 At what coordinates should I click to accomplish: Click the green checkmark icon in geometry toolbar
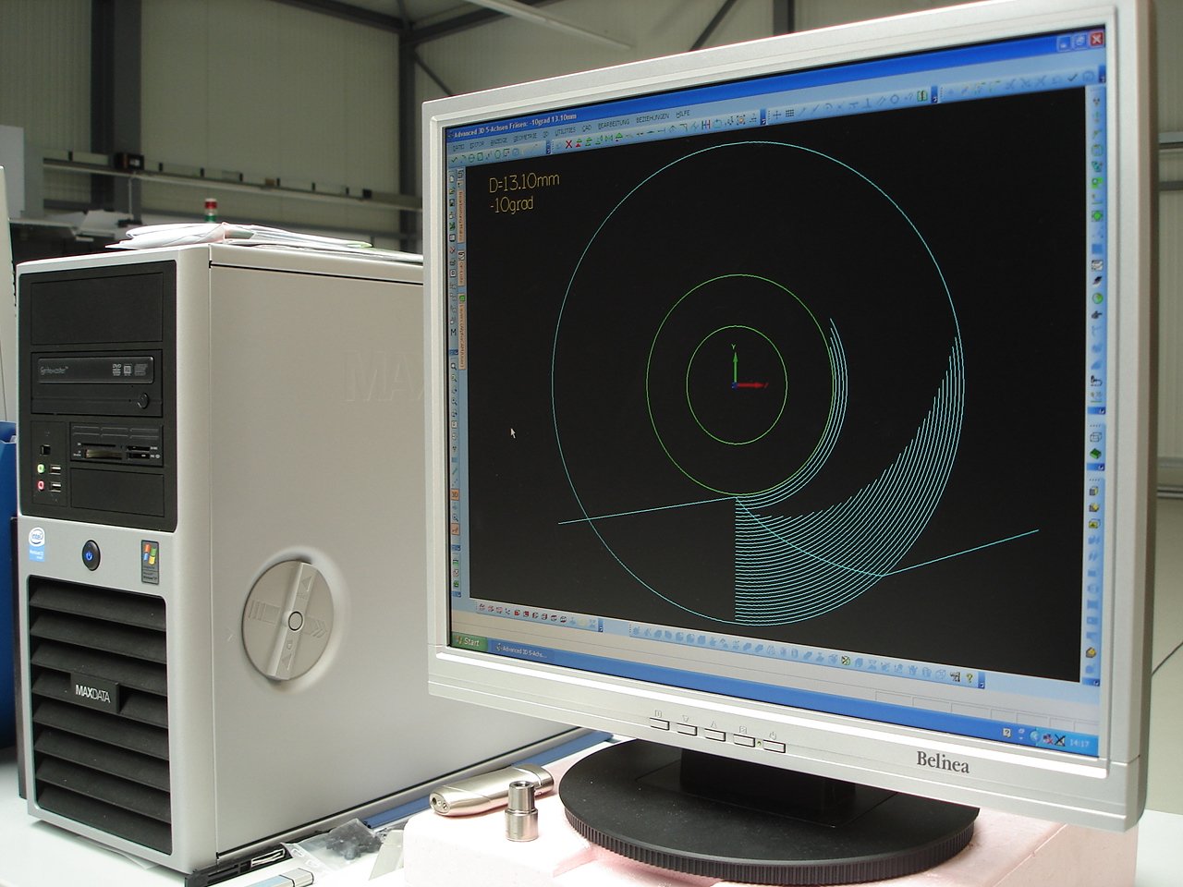454,159
